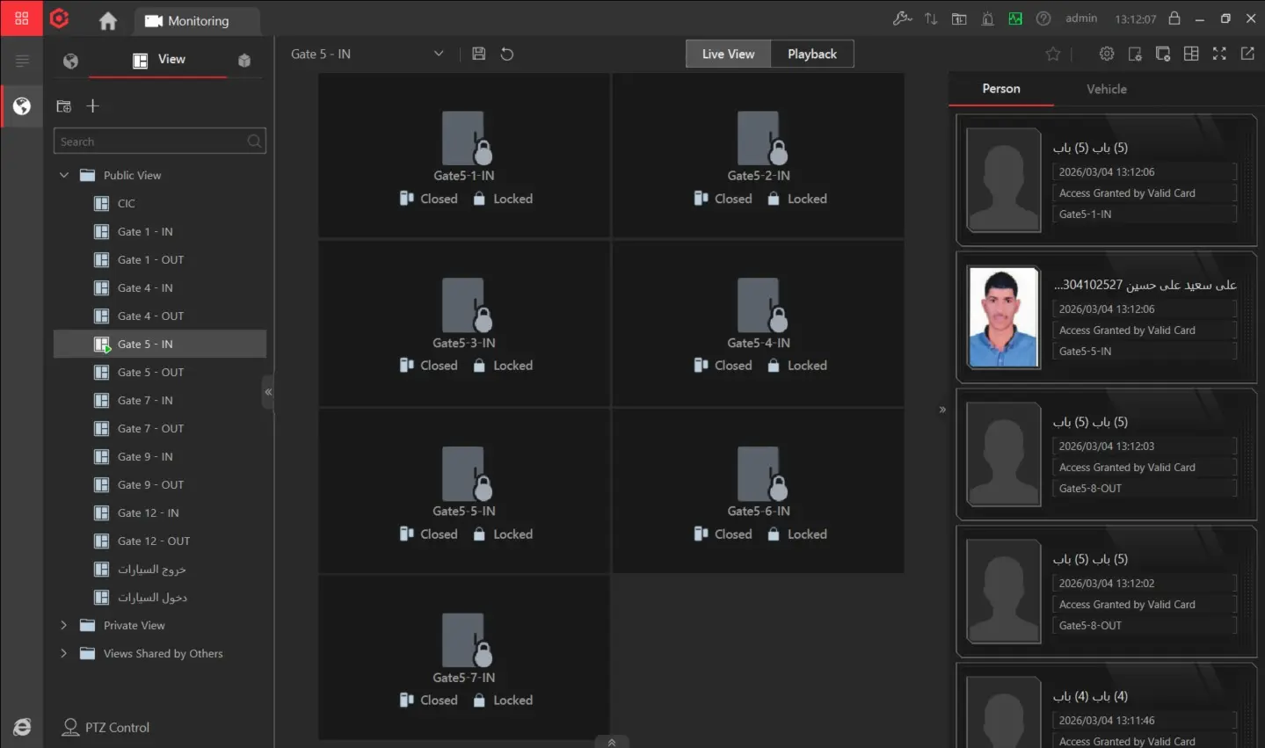Add a new view group folder
The width and height of the screenshot is (1265, 748).
[64, 106]
